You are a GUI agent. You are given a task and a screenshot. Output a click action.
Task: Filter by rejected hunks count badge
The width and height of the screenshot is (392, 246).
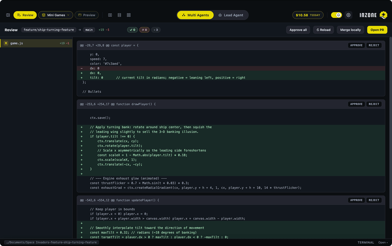click(144, 30)
